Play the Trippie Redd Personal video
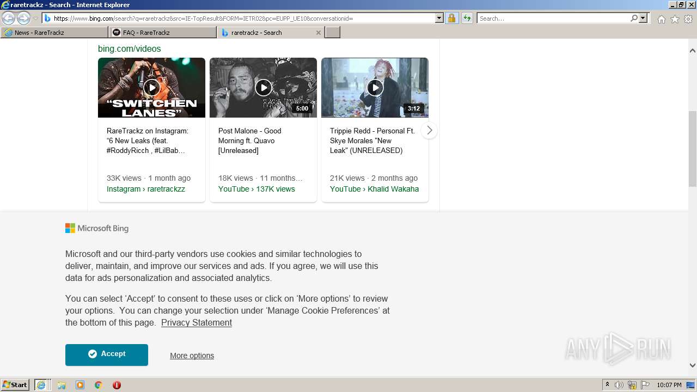The image size is (697, 392). pos(375,88)
